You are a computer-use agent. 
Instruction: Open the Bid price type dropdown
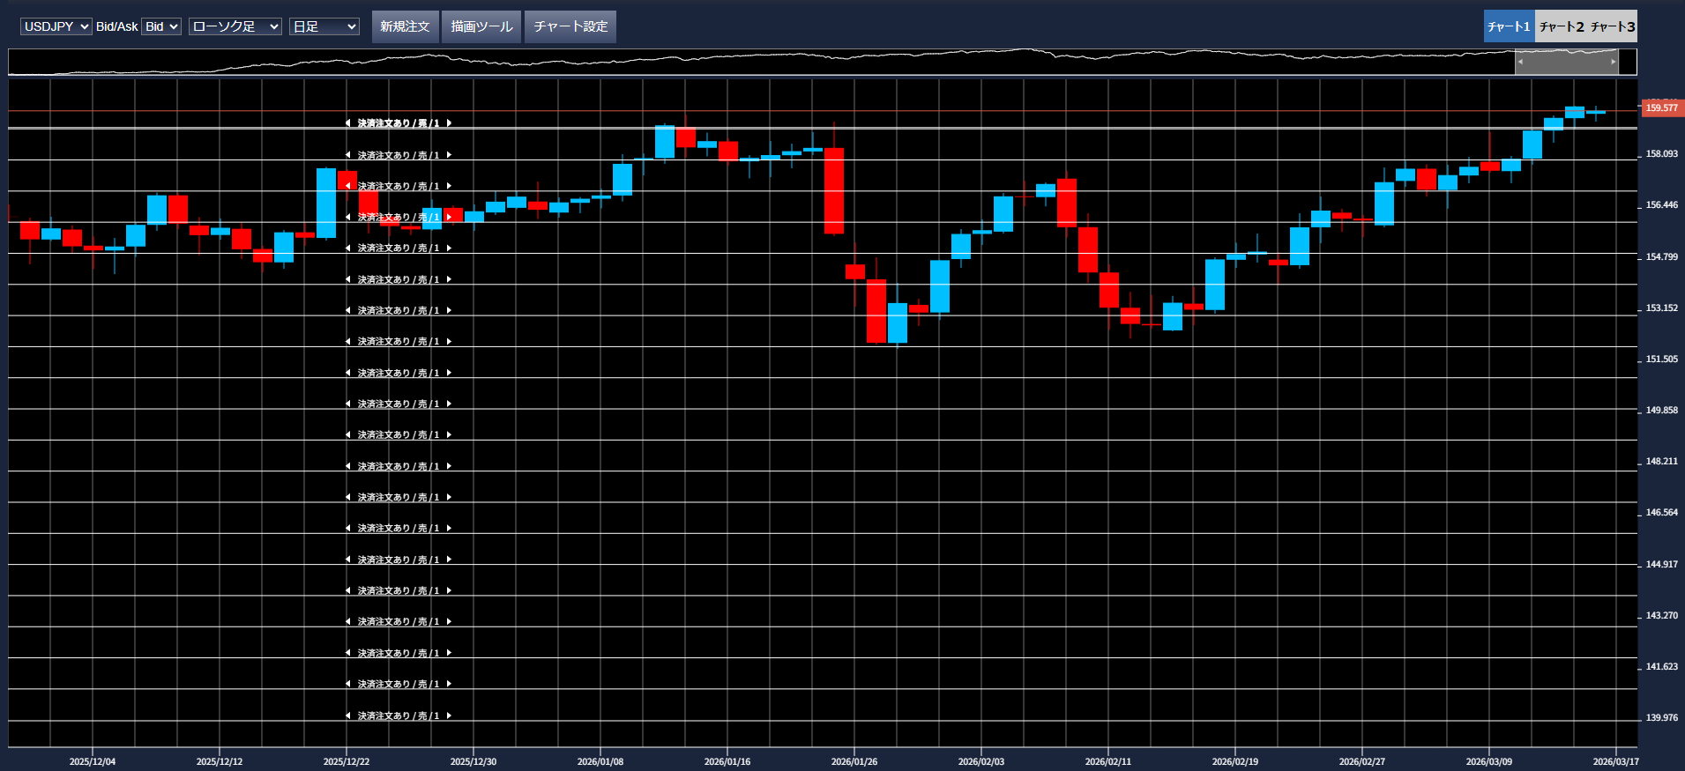pos(161,26)
